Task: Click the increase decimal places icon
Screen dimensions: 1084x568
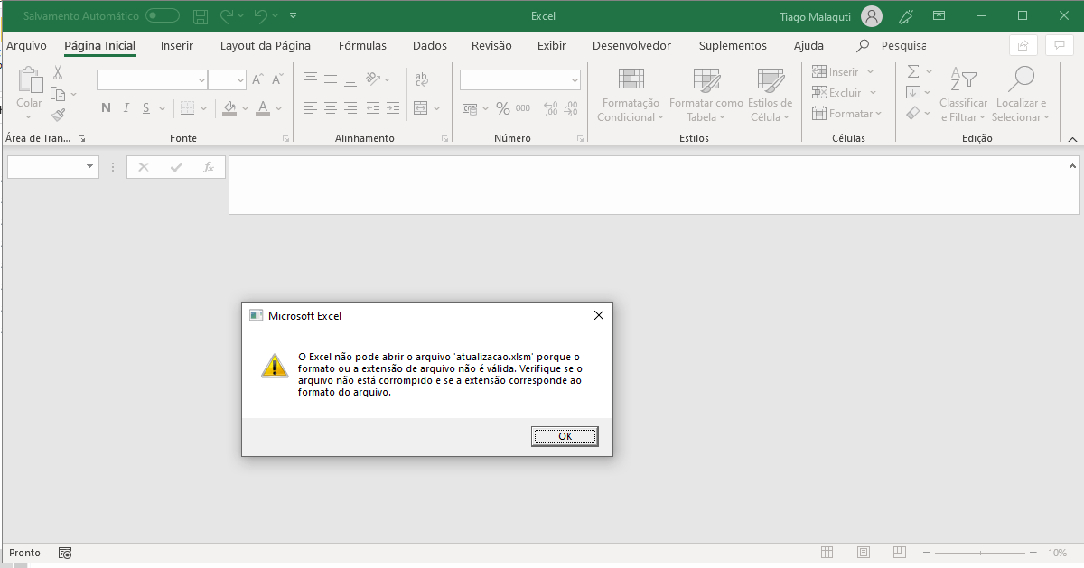Action: click(x=549, y=108)
